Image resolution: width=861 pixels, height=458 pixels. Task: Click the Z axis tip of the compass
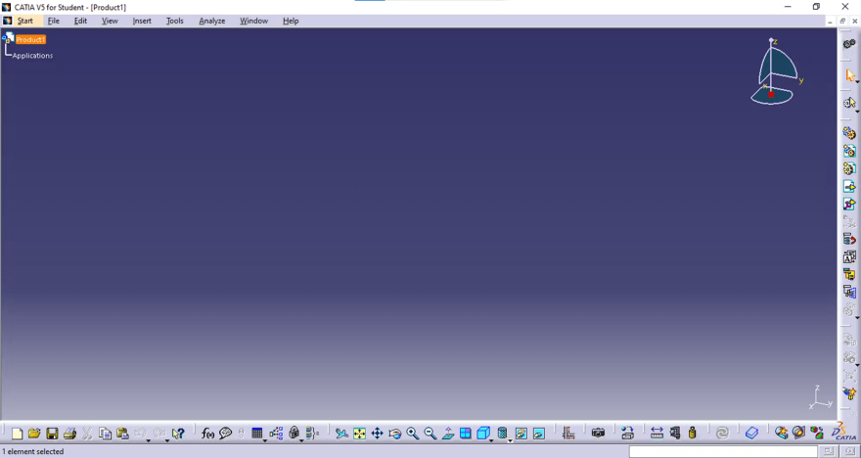[x=771, y=40]
